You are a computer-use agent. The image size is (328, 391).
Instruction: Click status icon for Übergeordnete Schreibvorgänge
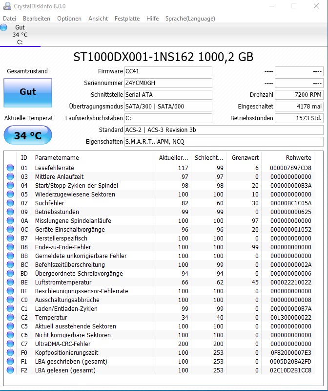10,273
